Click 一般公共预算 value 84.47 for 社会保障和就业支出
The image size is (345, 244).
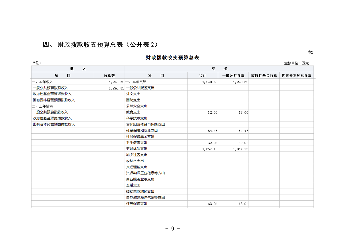click(243, 131)
